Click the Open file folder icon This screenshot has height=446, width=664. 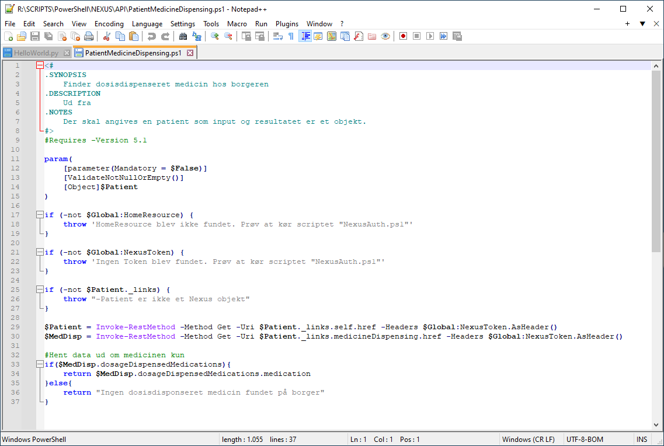pos(22,36)
